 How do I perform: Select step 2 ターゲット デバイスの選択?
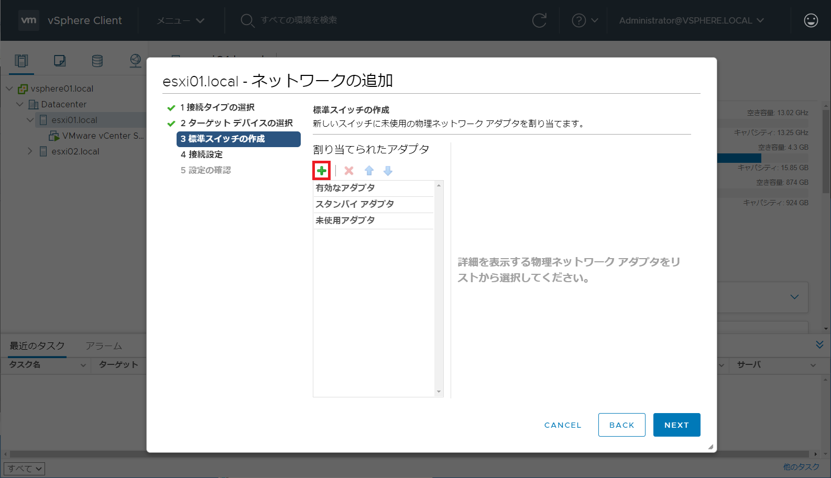click(x=236, y=123)
